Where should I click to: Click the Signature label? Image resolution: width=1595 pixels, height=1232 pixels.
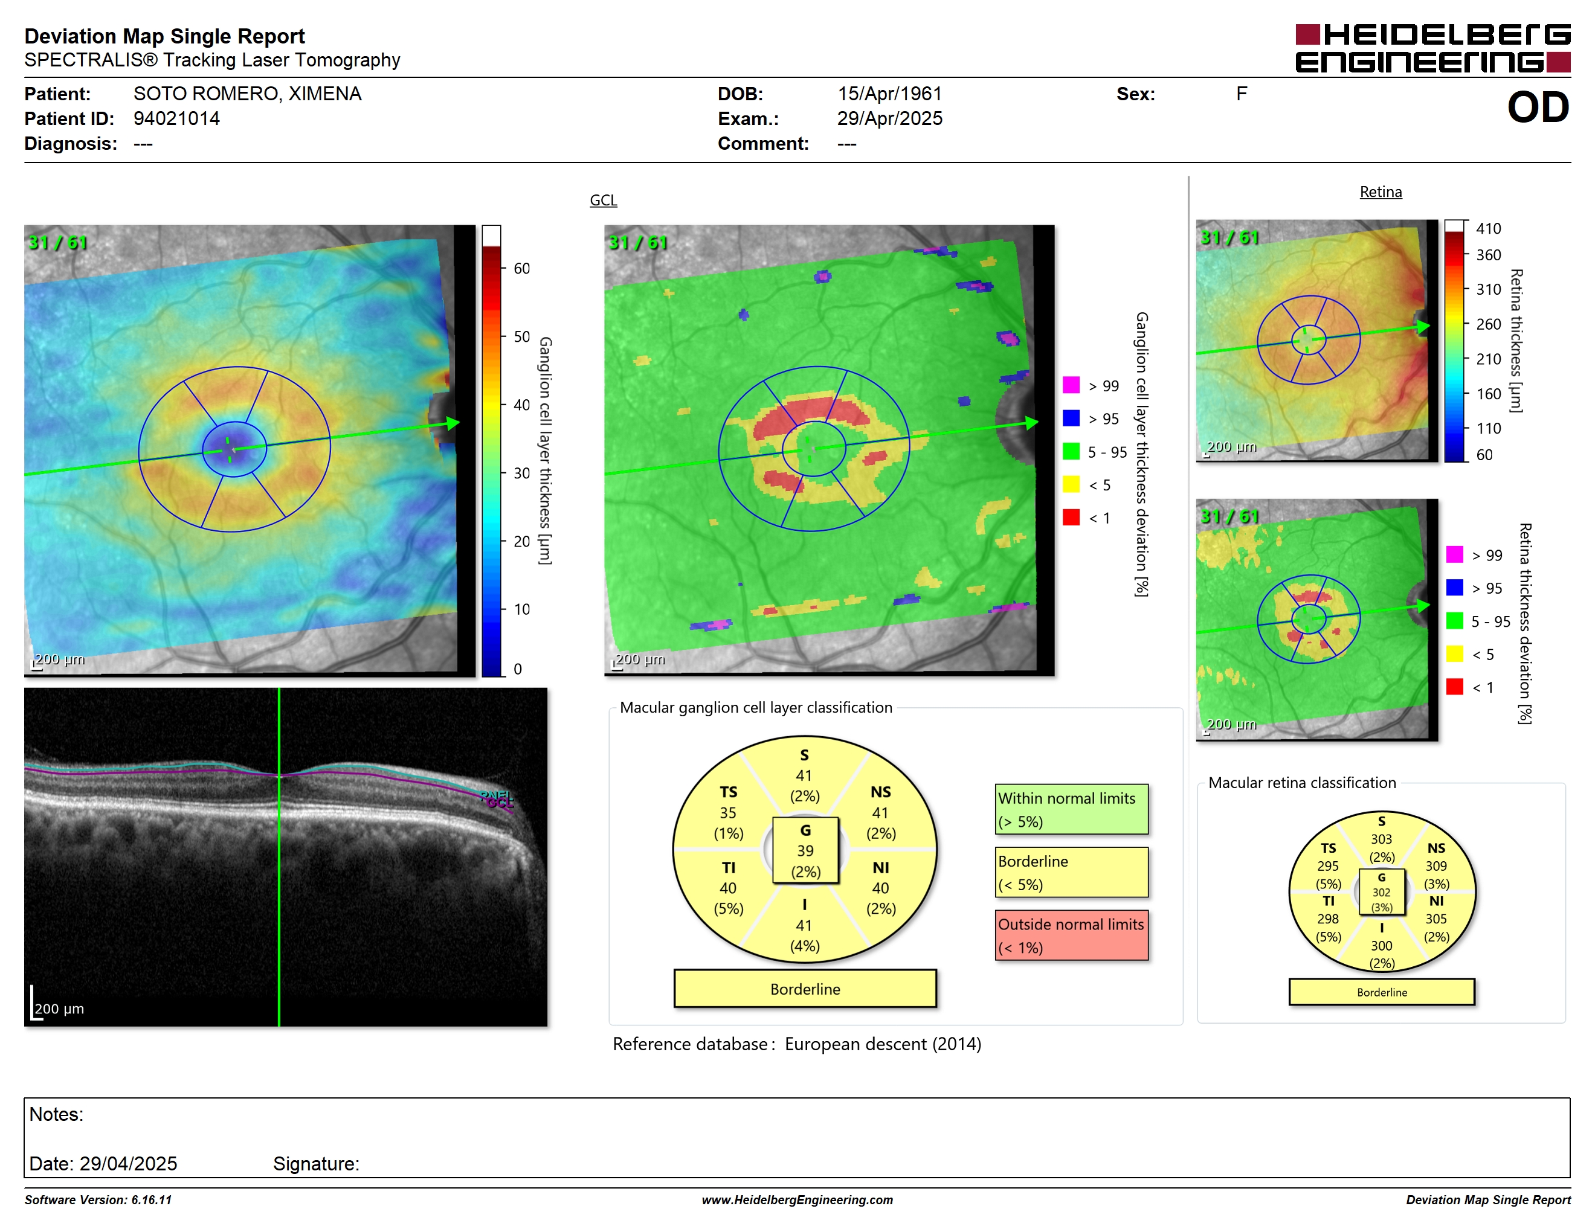[316, 1163]
